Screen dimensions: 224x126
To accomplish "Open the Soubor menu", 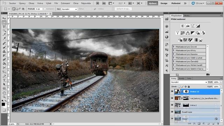I will [x=13, y=3].
